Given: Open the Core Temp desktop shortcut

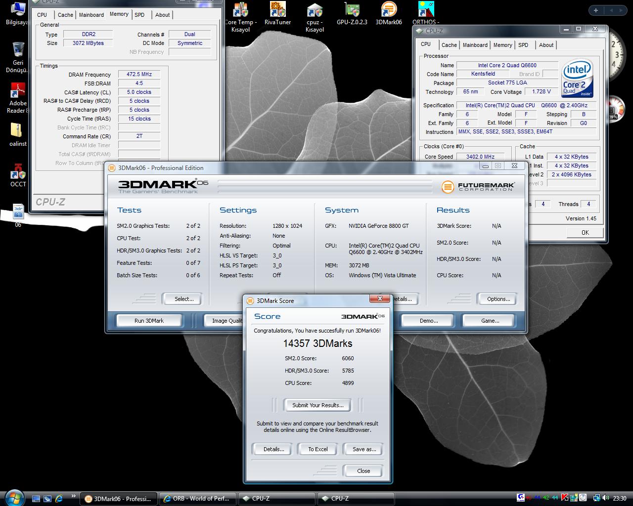Looking at the screenshot, I should [x=240, y=17].
